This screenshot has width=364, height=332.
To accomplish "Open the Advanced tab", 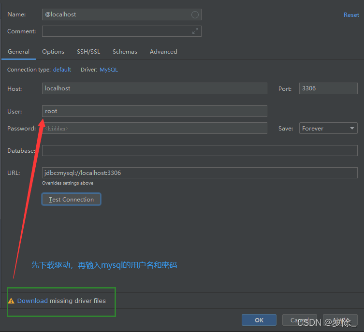I will [163, 52].
